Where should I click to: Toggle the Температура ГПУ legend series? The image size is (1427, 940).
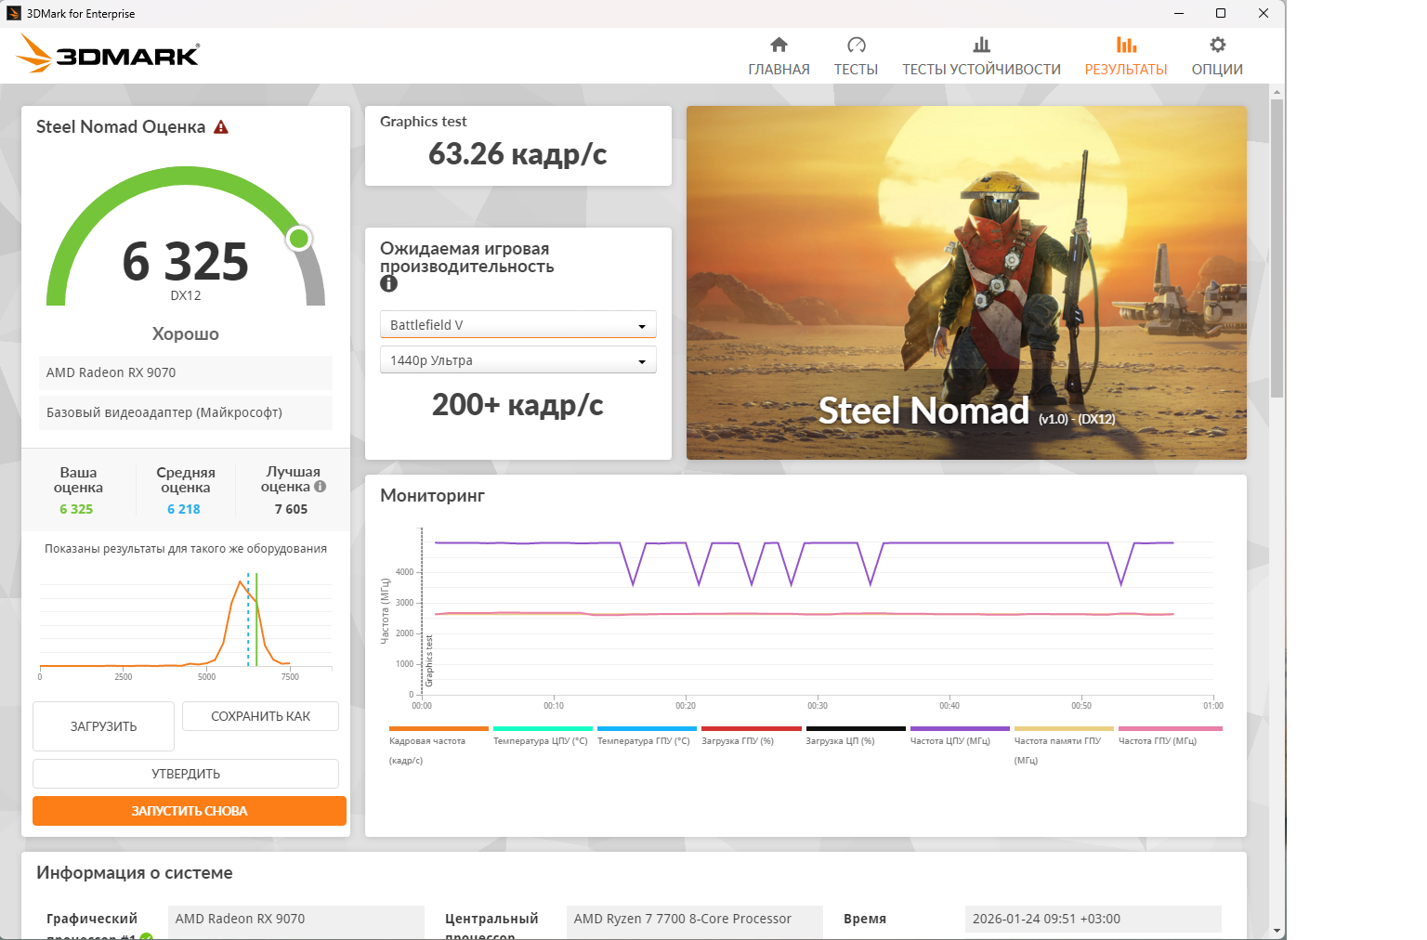point(647,737)
